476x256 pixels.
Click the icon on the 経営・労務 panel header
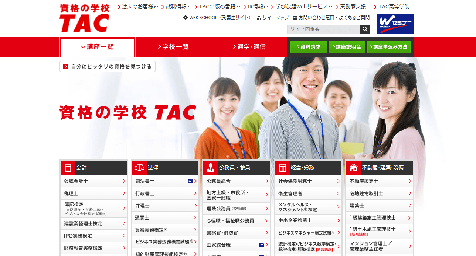click(282, 167)
